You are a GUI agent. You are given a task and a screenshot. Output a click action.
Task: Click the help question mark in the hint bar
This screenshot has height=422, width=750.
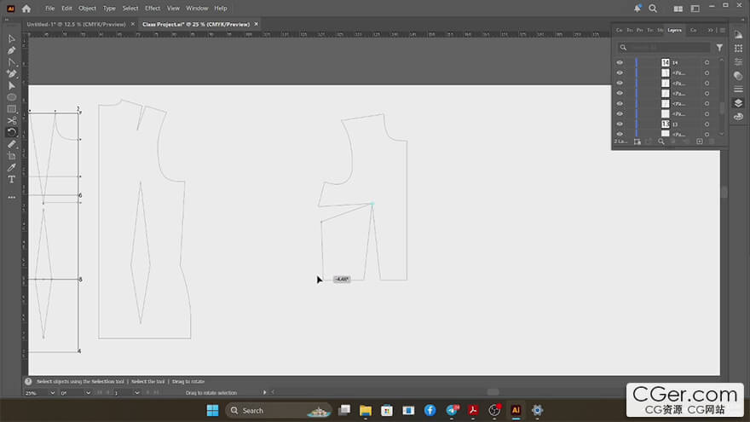[28, 381]
